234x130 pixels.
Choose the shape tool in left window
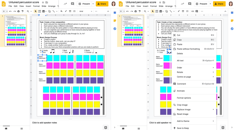click(49, 11)
